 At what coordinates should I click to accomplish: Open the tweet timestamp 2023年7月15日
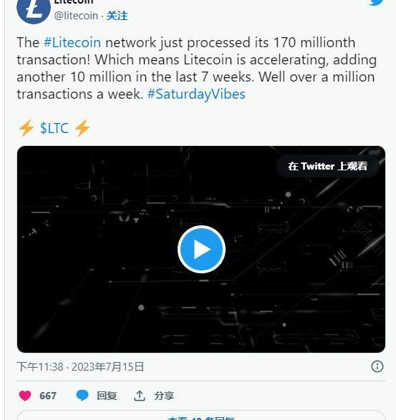click(x=107, y=367)
